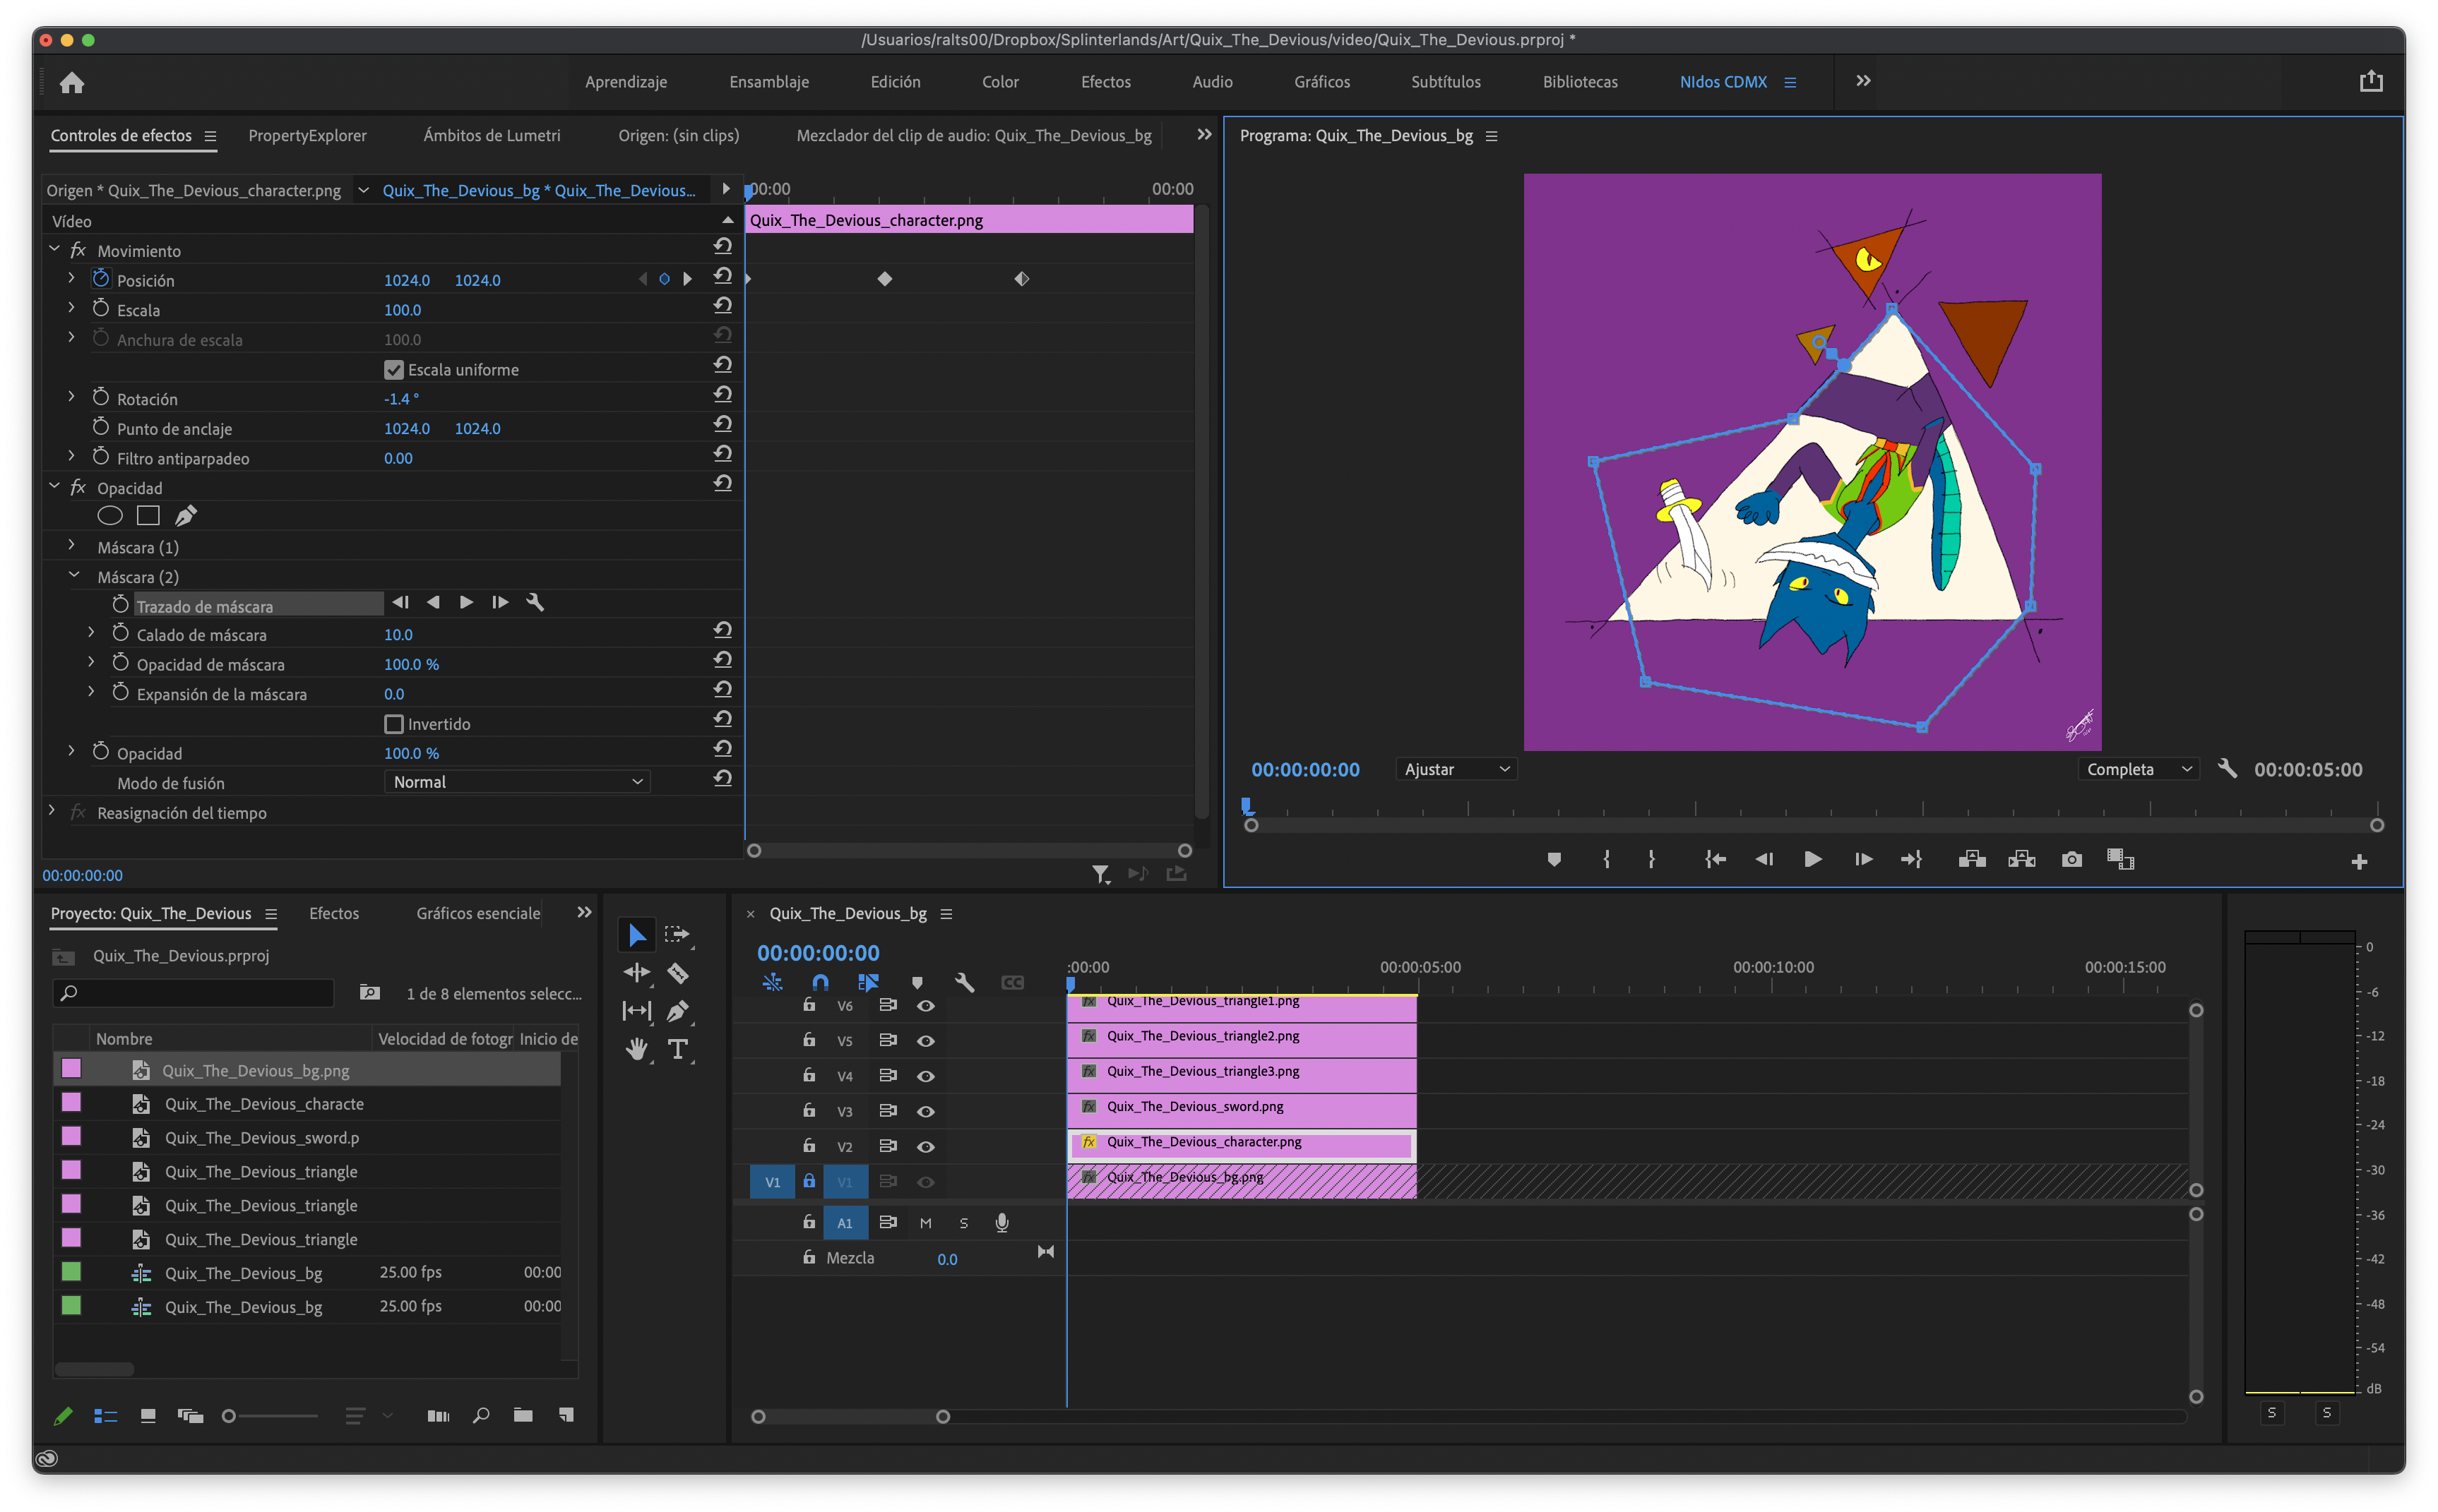
Task: Open the PropertyExplorer panel tab
Action: pyautogui.click(x=307, y=136)
